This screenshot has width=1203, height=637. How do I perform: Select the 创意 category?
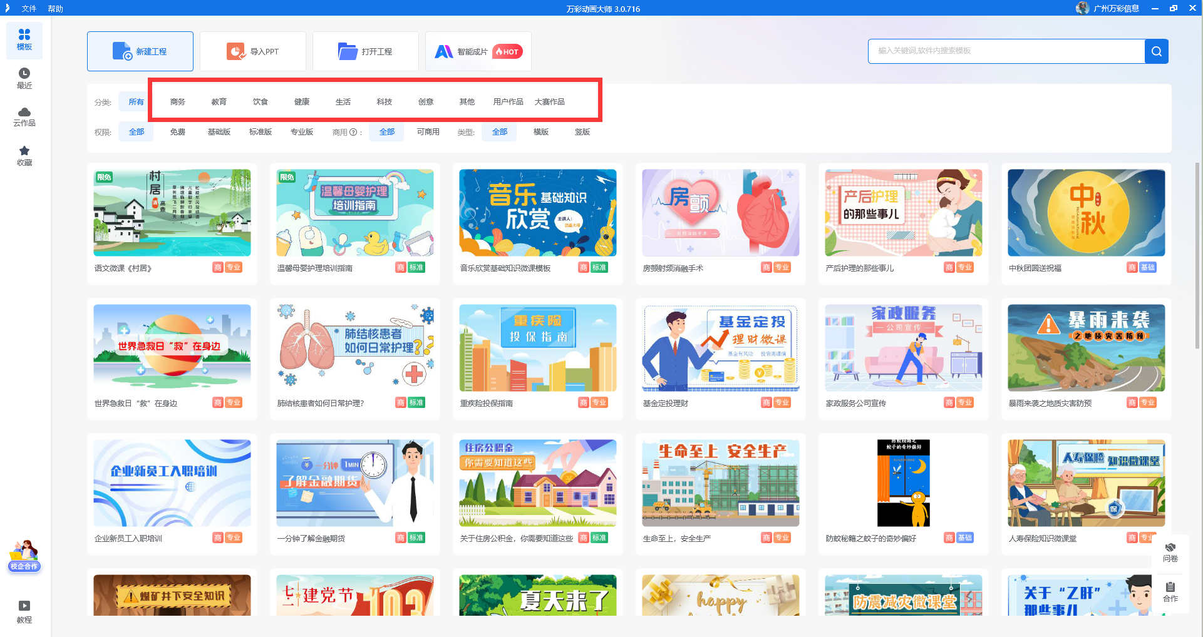[426, 101]
